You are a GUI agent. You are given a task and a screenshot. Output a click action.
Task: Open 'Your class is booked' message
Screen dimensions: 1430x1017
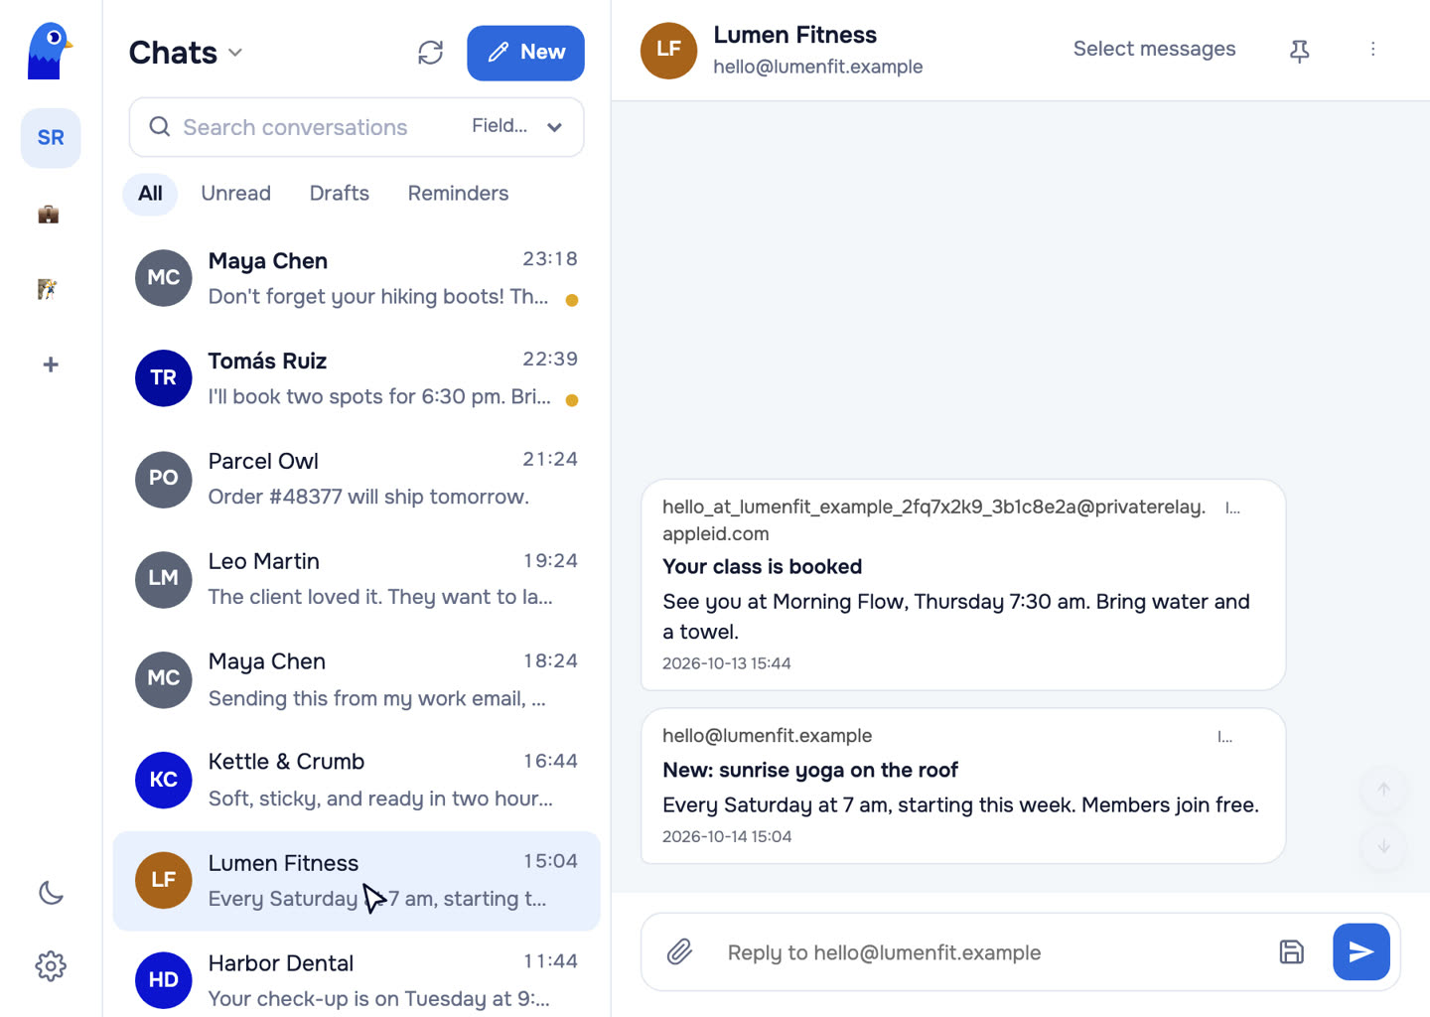(963, 585)
